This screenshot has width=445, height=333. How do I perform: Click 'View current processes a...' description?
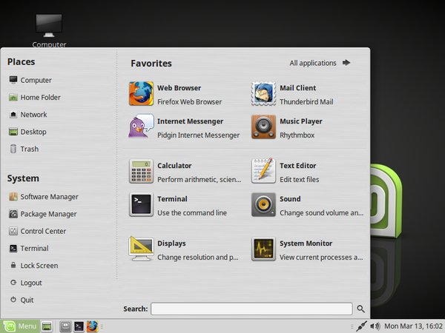pos(321,257)
